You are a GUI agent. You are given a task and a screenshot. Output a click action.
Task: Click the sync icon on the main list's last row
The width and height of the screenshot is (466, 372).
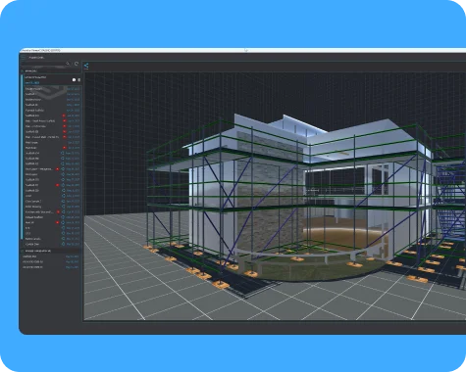[63, 244]
